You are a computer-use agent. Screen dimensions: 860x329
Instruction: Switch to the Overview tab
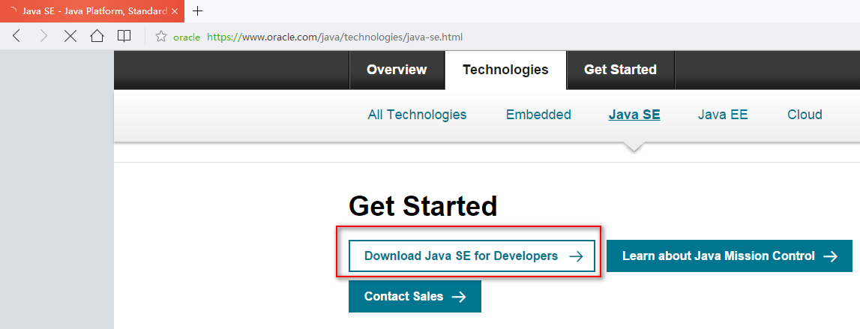pos(397,70)
